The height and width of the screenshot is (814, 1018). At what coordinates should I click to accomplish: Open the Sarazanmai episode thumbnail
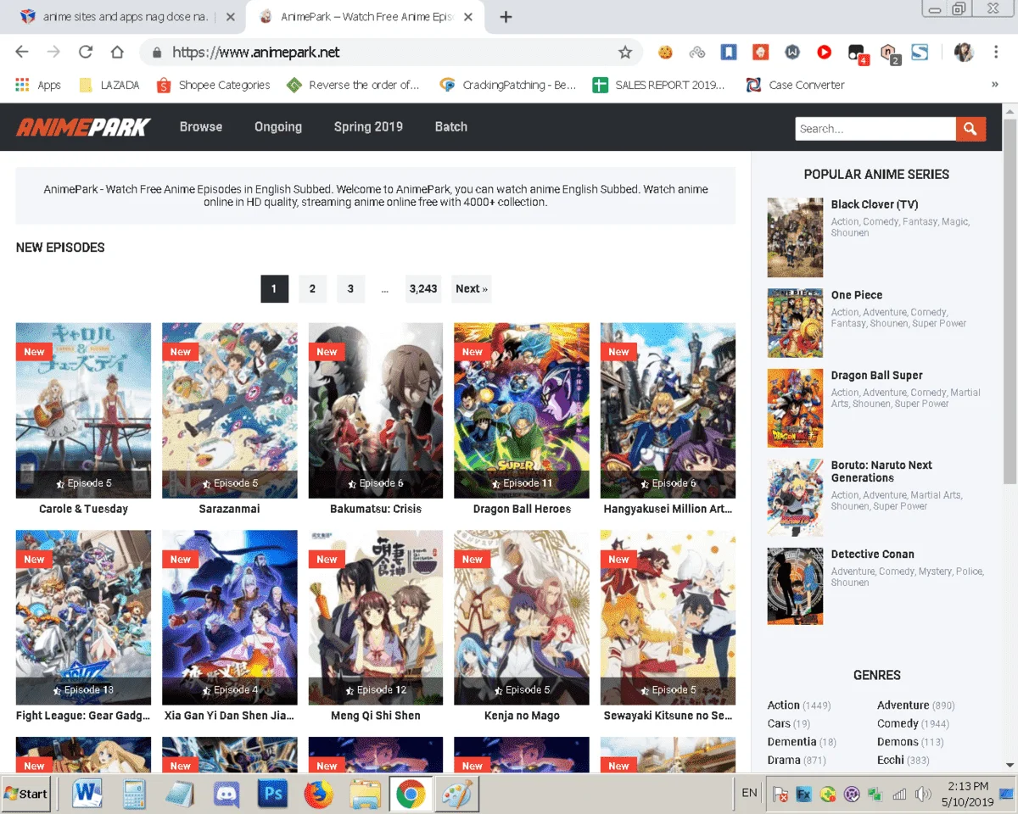[x=230, y=410]
